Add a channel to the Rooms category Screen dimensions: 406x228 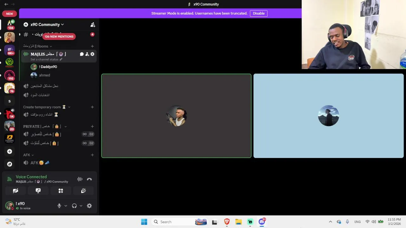pos(92,46)
